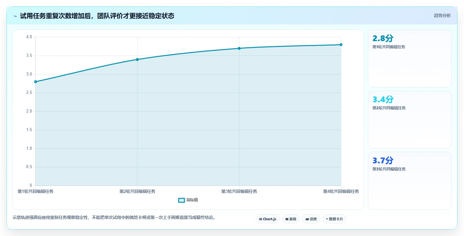464x236 pixels.
Task: Click the icon in the 进度 tag
Action: point(307,219)
